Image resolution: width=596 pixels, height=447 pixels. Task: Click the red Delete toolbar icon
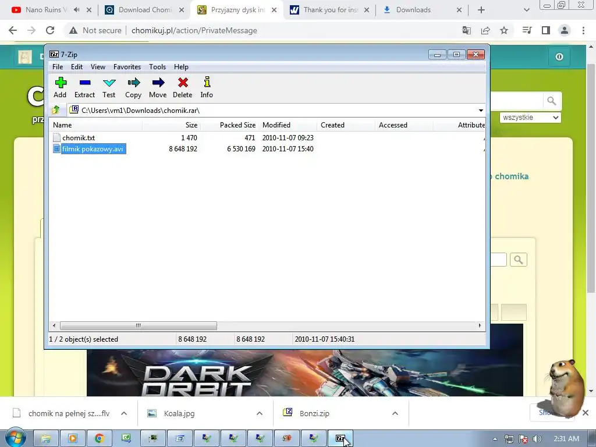tap(183, 87)
